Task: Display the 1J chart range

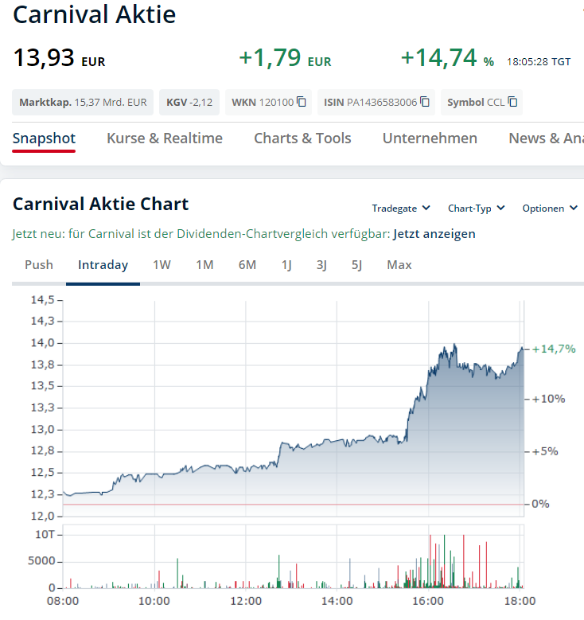Action: tap(286, 265)
